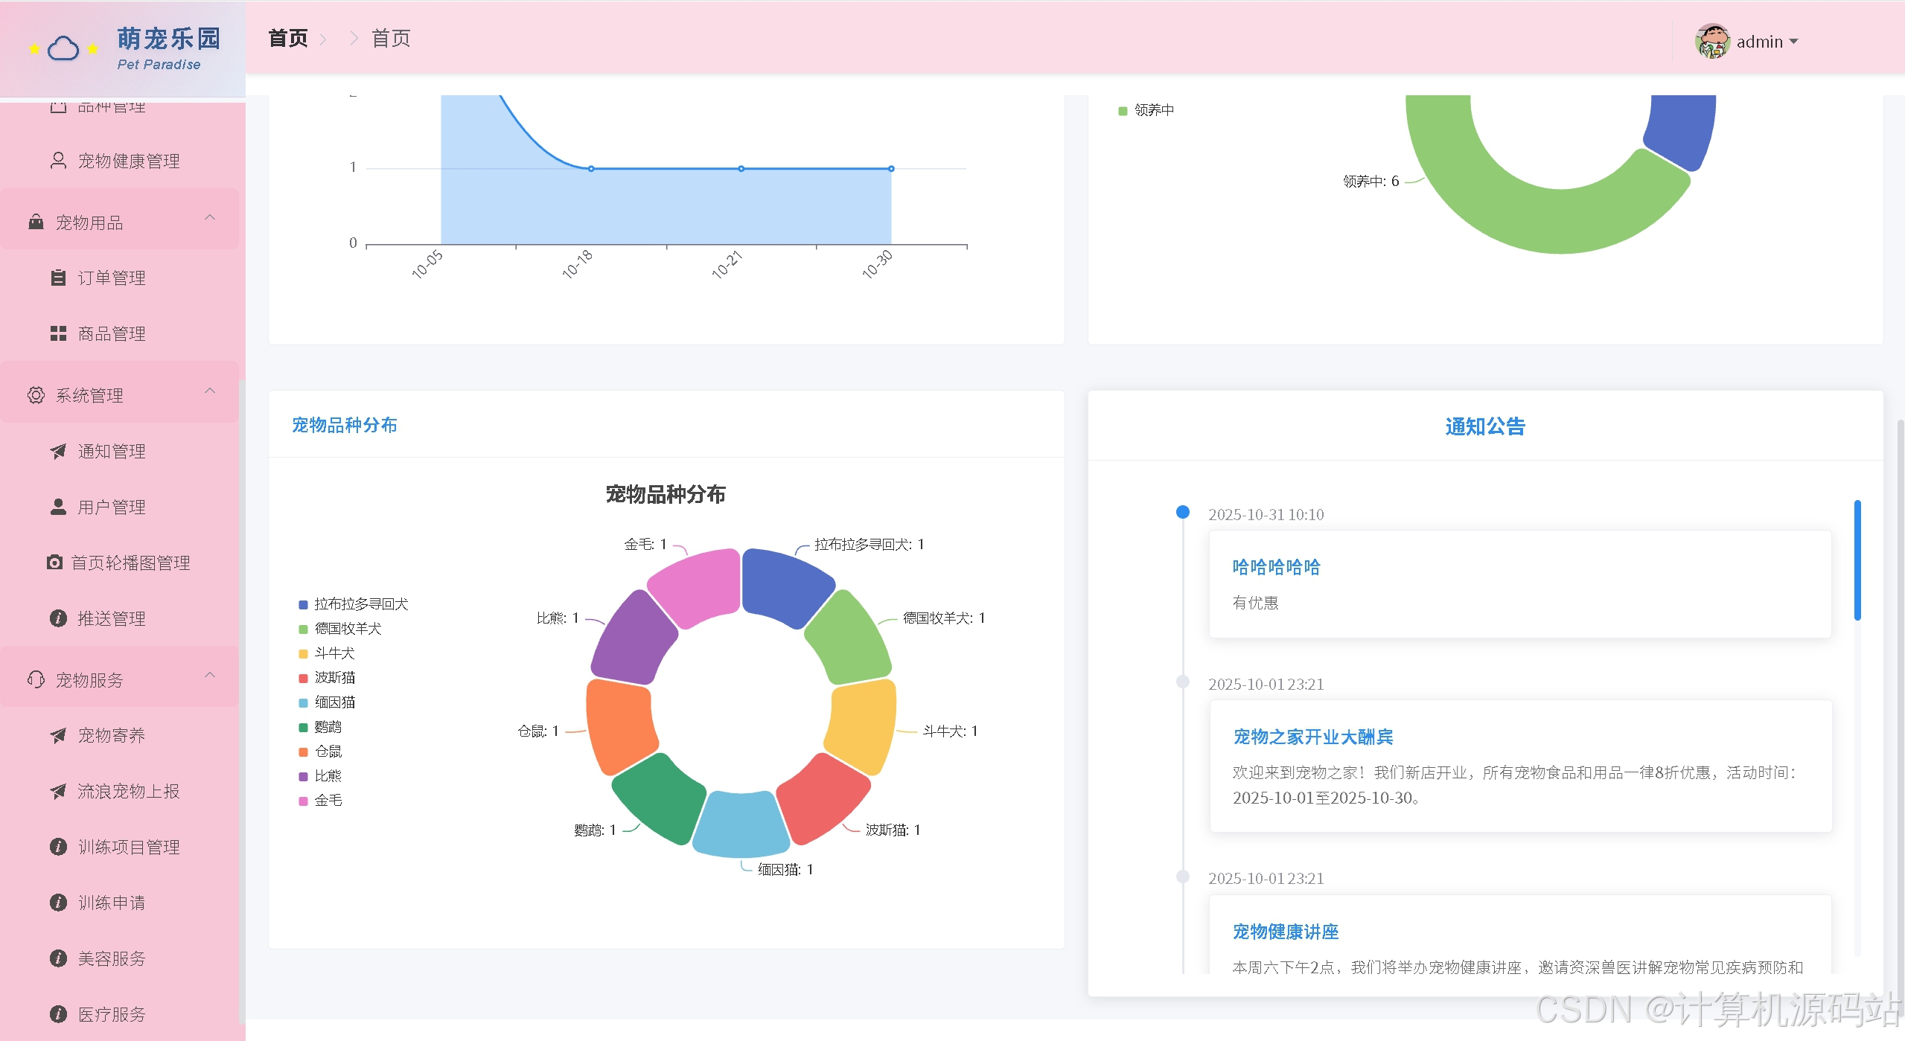Go to 推送管理 page

tap(119, 618)
